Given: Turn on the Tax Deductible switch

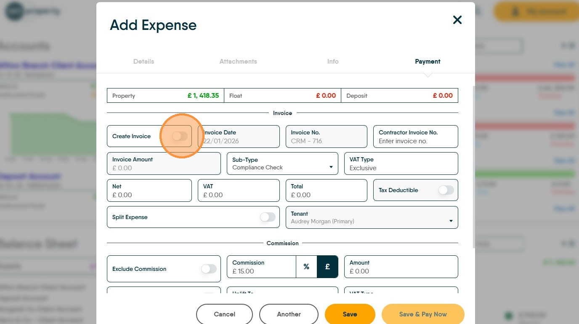Looking at the screenshot, I should pyautogui.click(x=446, y=190).
